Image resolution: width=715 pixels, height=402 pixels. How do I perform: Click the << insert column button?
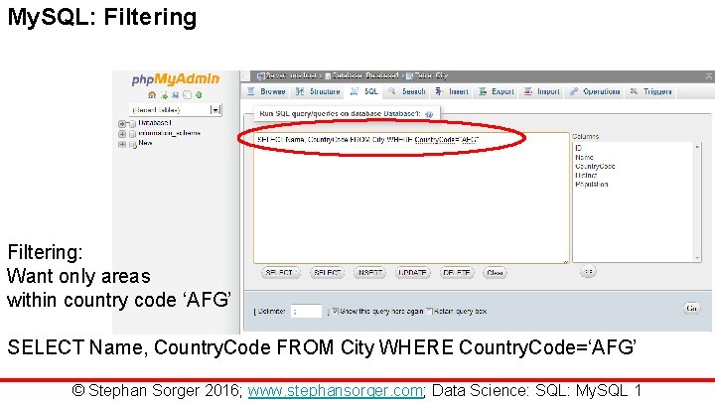point(588,272)
